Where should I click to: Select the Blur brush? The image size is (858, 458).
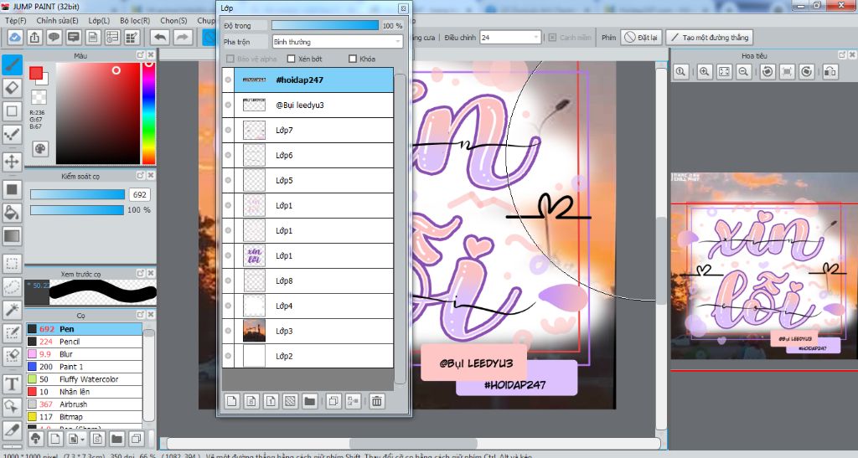[85, 354]
